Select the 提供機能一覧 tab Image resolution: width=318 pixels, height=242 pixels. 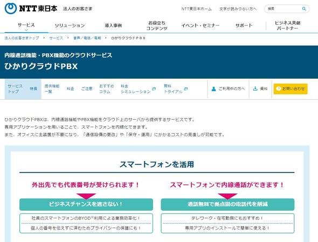coord(52,89)
